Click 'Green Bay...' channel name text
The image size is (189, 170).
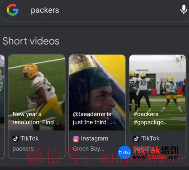click(89, 149)
